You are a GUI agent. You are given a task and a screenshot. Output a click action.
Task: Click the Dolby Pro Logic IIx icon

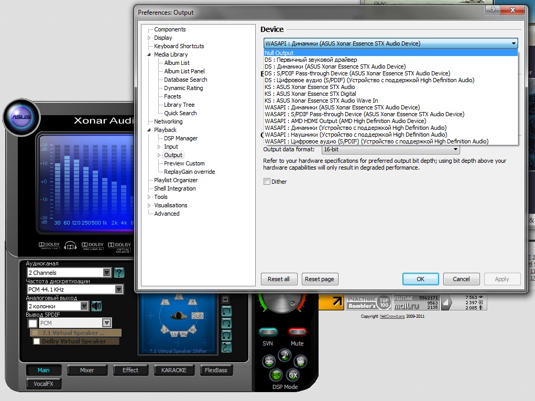(92, 246)
